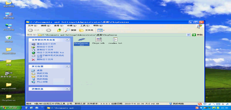Click the 开始 Start button
This screenshot has height=110, width=231.
coord(11,108)
